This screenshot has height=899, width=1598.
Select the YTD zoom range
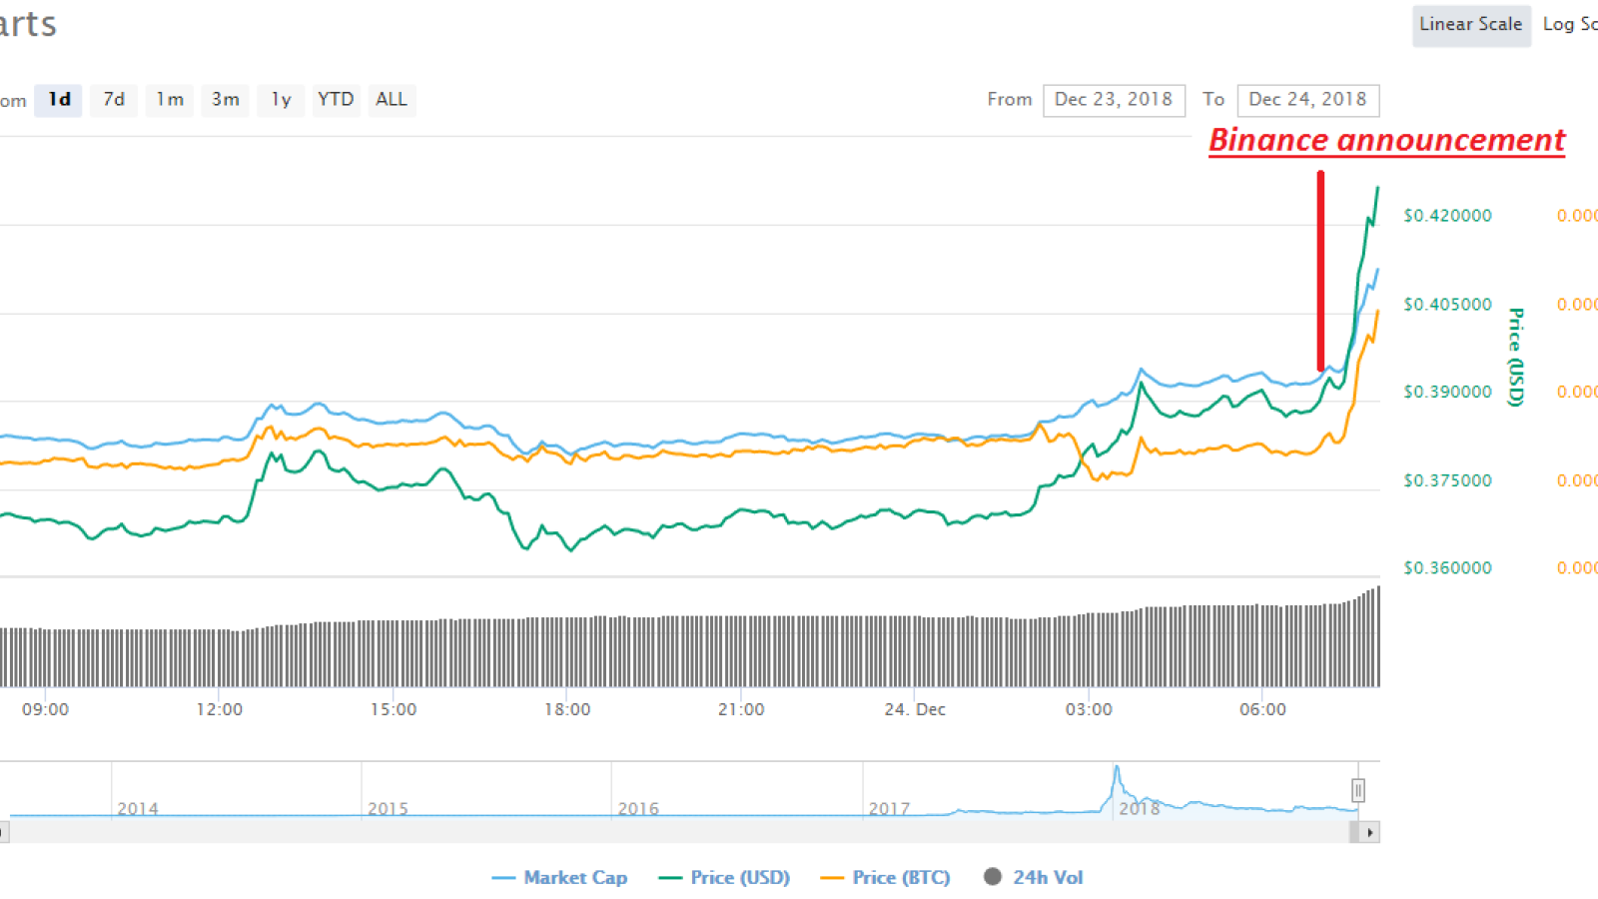(x=336, y=100)
